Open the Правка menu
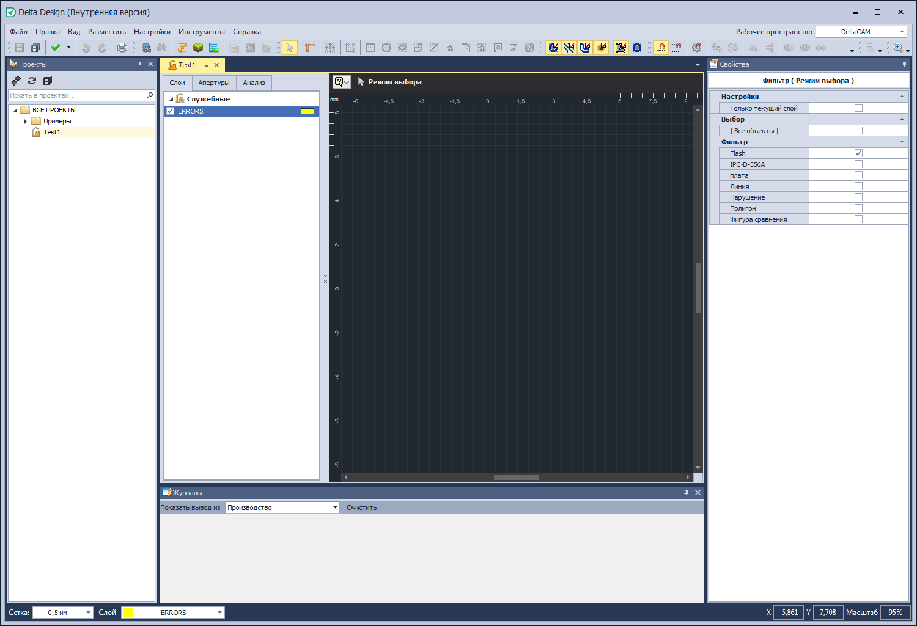This screenshot has height=626, width=917. pyautogui.click(x=48, y=32)
